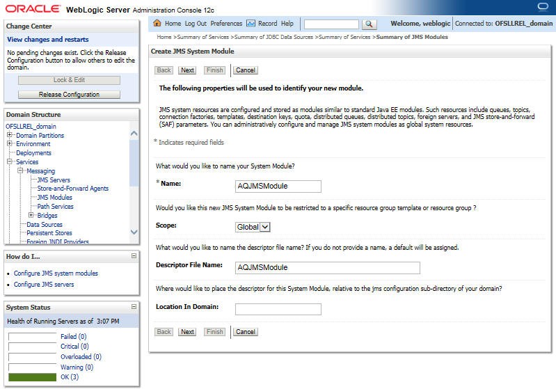Select JMS Servers tree item
556x389 pixels.
54,180
